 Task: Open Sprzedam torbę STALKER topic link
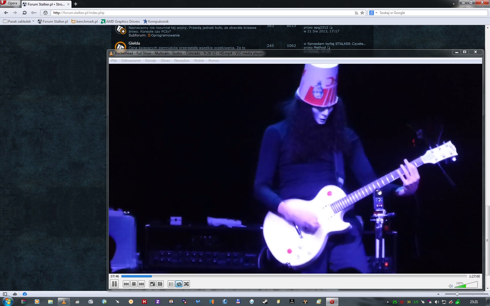336,44
